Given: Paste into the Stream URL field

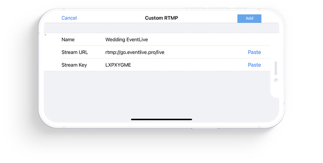Looking at the screenshot, I should (254, 52).
